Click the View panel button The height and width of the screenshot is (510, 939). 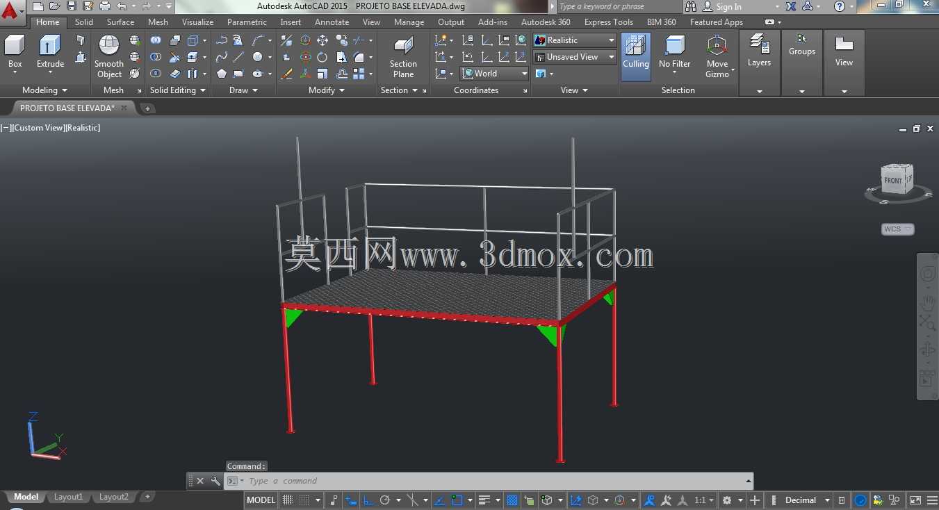(844, 63)
